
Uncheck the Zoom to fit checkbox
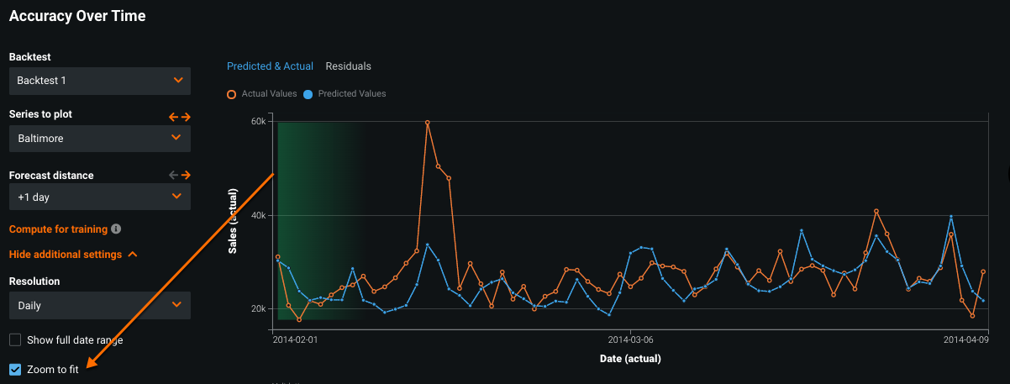click(x=15, y=370)
